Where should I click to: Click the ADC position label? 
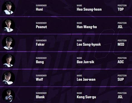[x=121, y=62]
